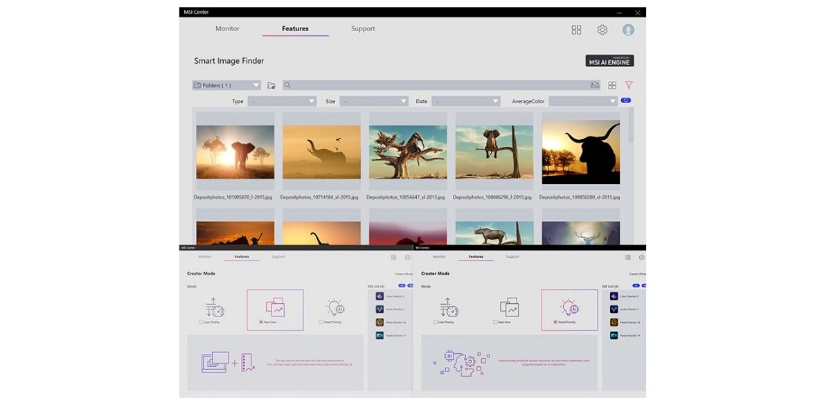
Task: Open the Support tab in the top window
Action: click(363, 29)
